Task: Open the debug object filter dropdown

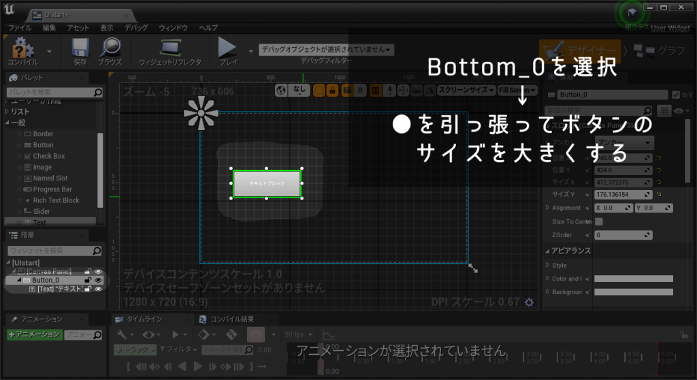Action: pos(327,50)
